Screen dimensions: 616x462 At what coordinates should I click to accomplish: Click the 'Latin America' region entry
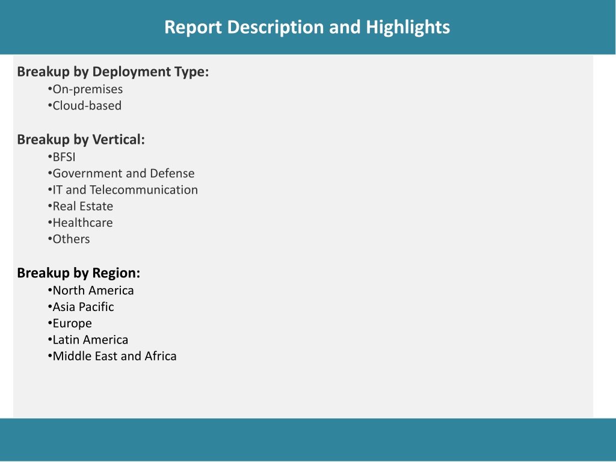tap(88, 340)
